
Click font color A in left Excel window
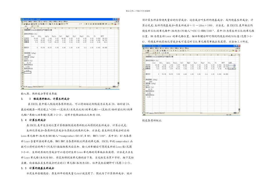[x=115, y=24]
